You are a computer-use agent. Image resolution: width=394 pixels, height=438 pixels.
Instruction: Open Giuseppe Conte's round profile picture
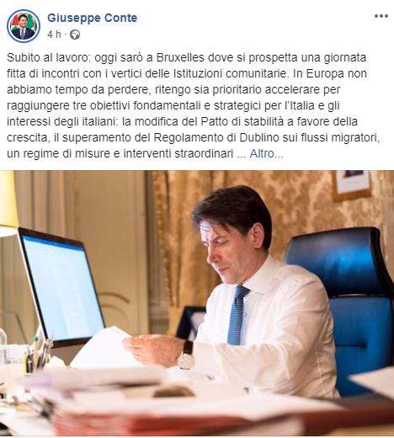[24, 26]
